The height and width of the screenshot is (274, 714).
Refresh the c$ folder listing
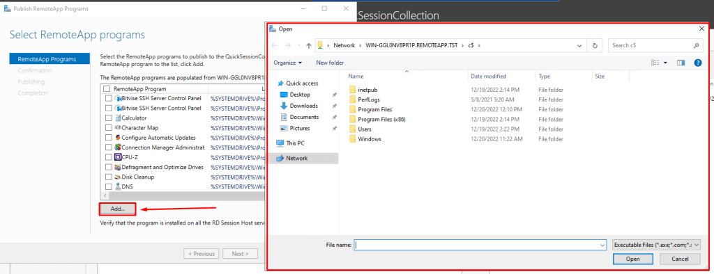click(x=595, y=45)
